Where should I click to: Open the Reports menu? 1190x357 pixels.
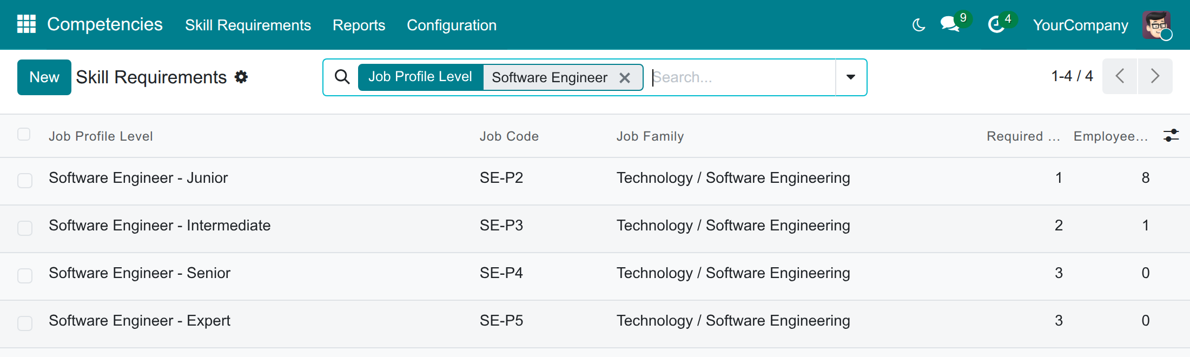click(359, 25)
